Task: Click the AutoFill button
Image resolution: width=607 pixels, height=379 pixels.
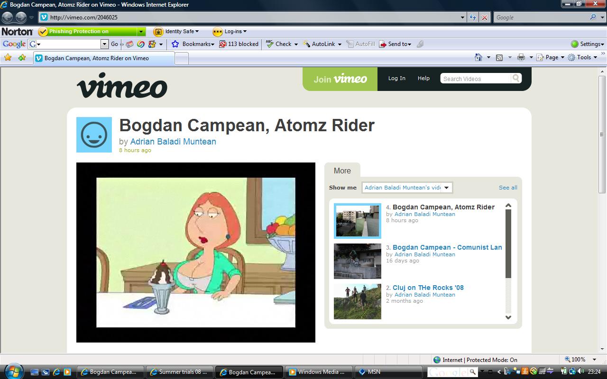Action: click(361, 44)
